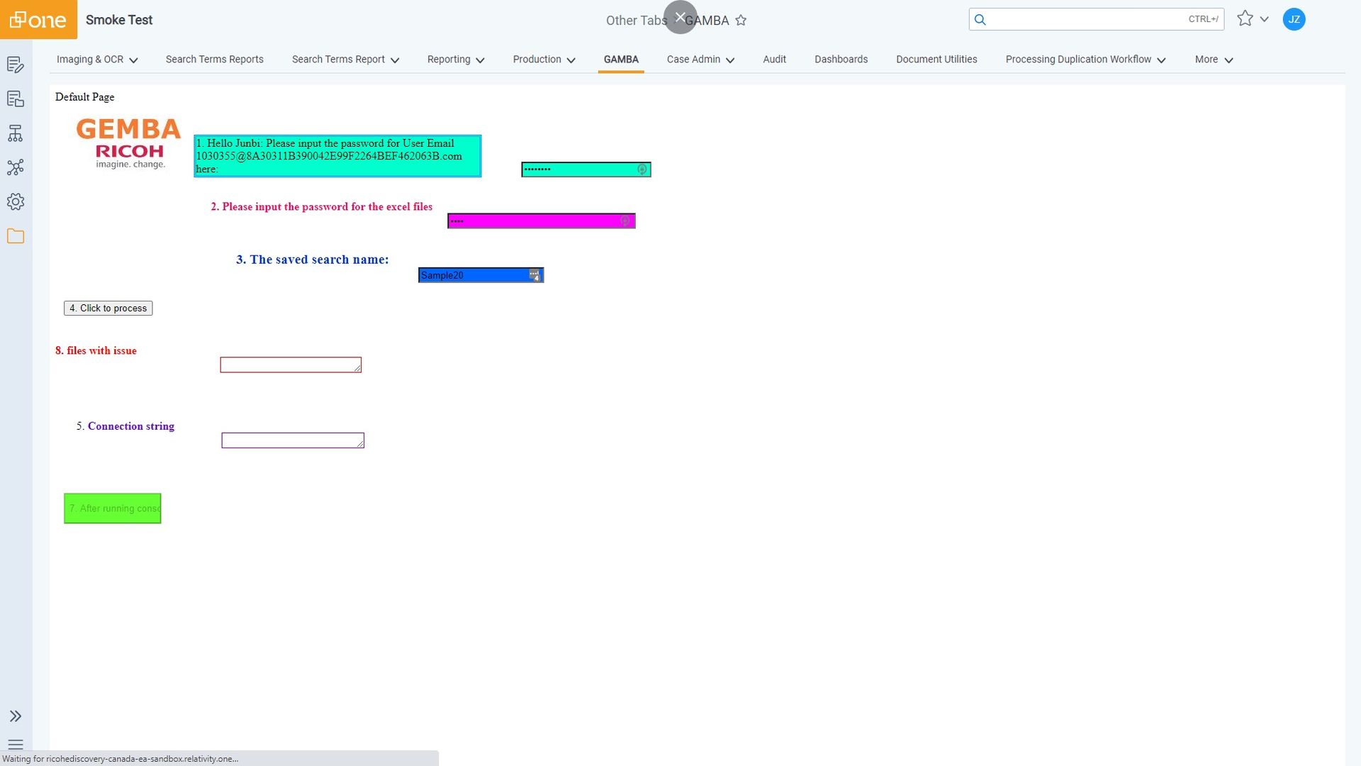Toggle password visibility on the magenta excel password field
Screen dimensions: 1361x766
[625, 221]
